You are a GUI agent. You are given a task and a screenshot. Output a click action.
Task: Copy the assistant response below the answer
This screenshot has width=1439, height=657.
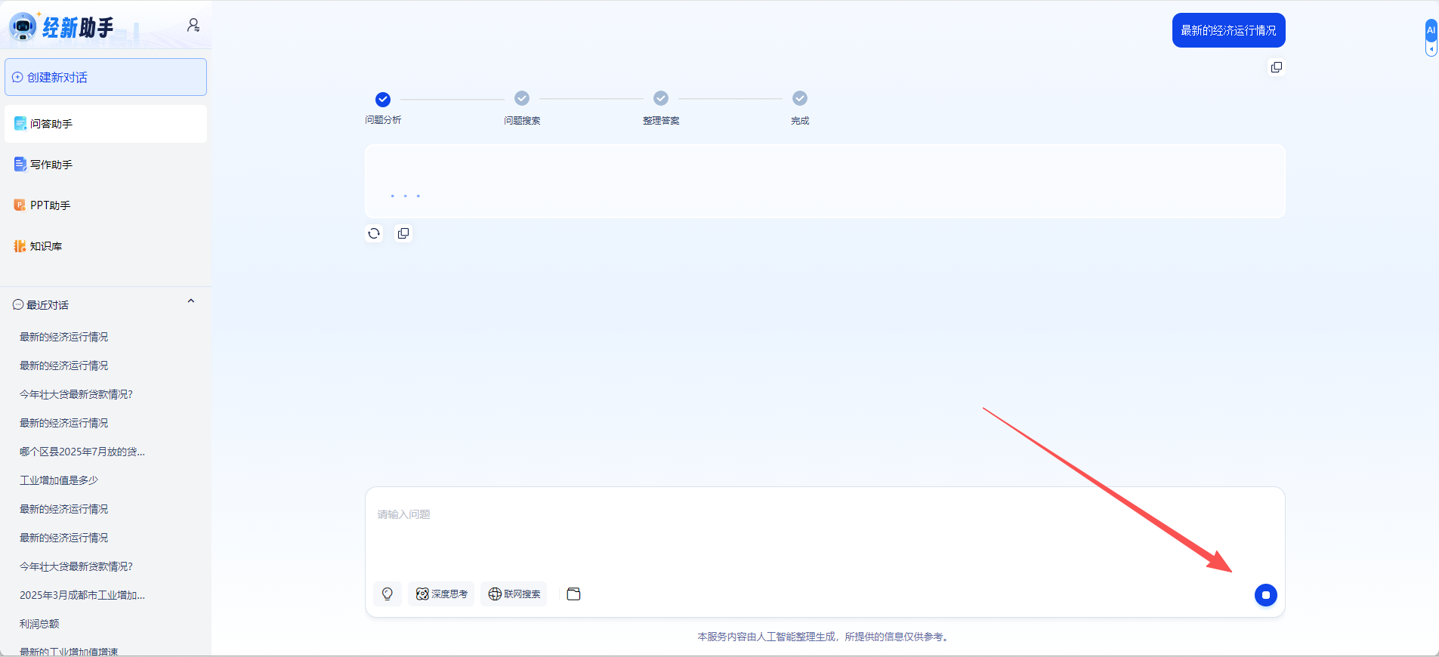pos(403,233)
